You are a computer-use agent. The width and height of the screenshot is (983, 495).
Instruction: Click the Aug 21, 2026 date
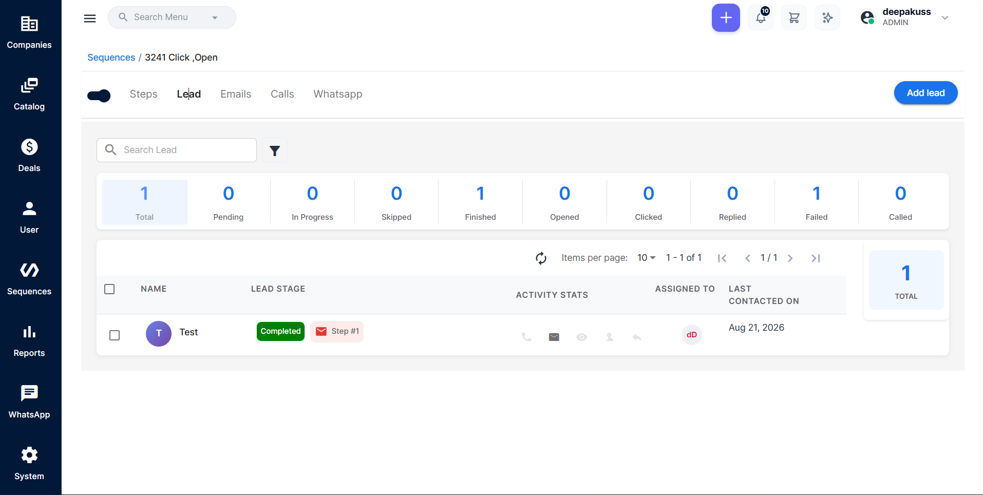pyautogui.click(x=757, y=328)
